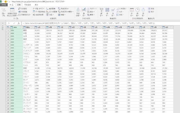Click the グループ化 (Group By) icon
This screenshot has width=180, height=113.
(x=4, y=10)
